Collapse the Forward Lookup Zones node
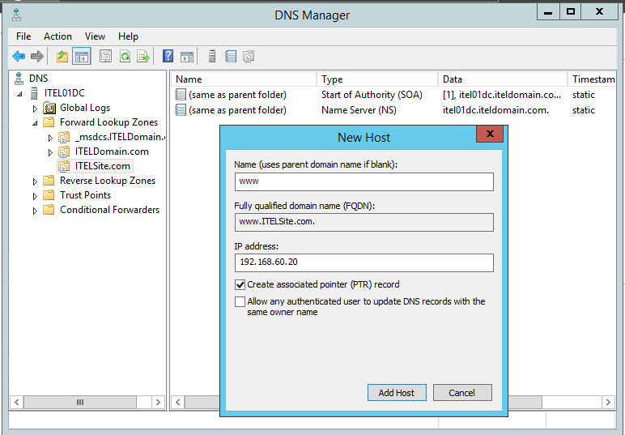625x435 pixels. [x=35, y=123]
